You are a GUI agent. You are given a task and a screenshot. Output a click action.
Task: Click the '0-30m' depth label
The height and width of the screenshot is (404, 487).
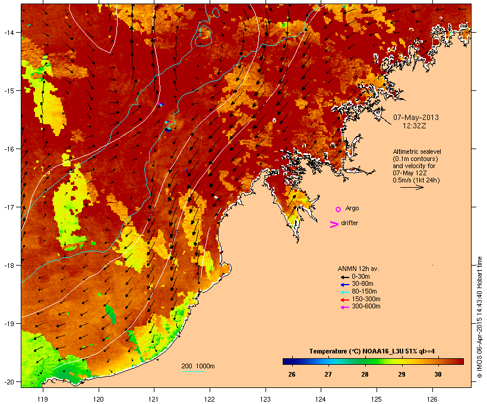[360, 277]
